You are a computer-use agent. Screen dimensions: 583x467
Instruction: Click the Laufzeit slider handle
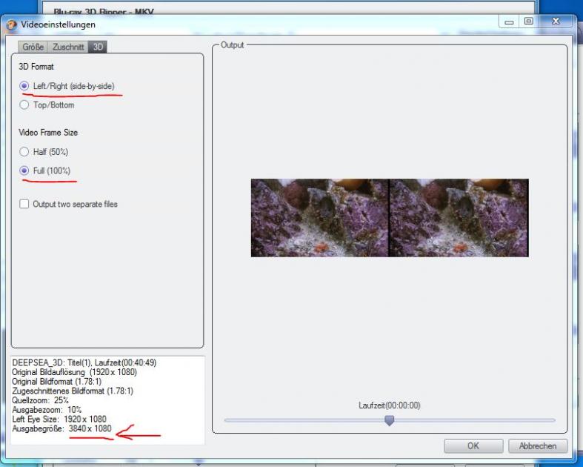pyautogui.click(x=390, y=420)
